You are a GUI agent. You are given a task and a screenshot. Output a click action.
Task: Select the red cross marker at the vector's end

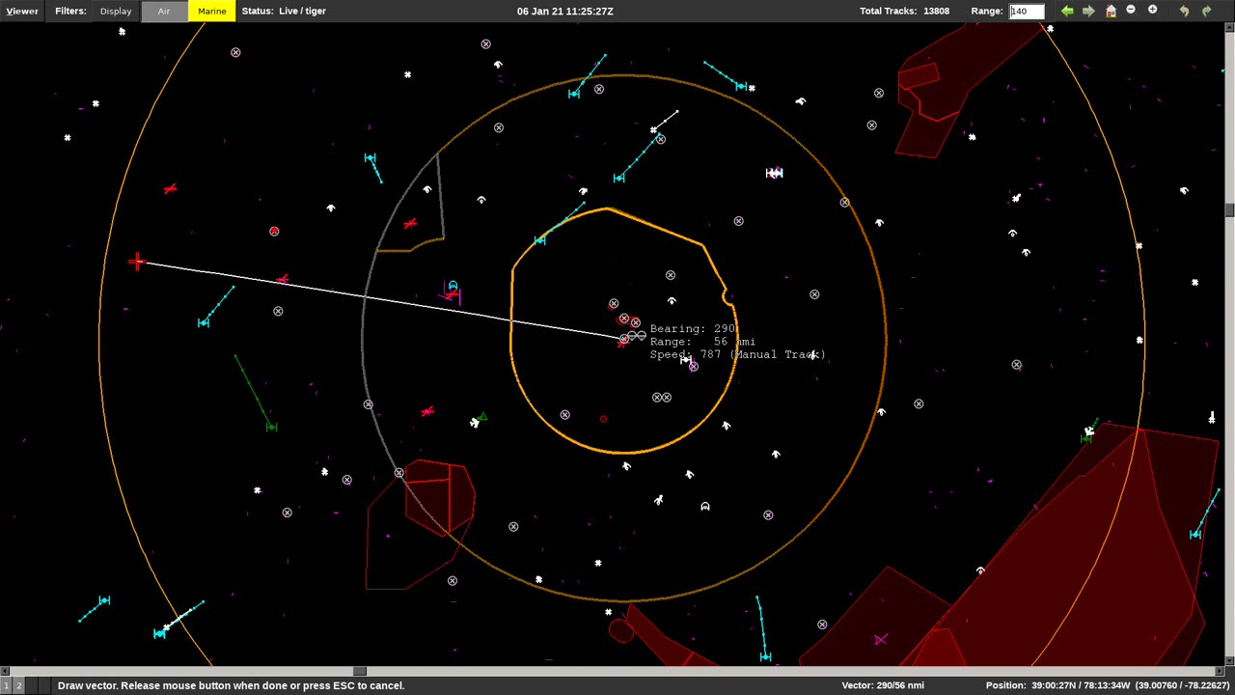click(x=136, y=262)
